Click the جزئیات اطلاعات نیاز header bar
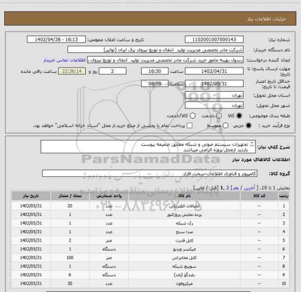The image size is (301, 292). 150,19
